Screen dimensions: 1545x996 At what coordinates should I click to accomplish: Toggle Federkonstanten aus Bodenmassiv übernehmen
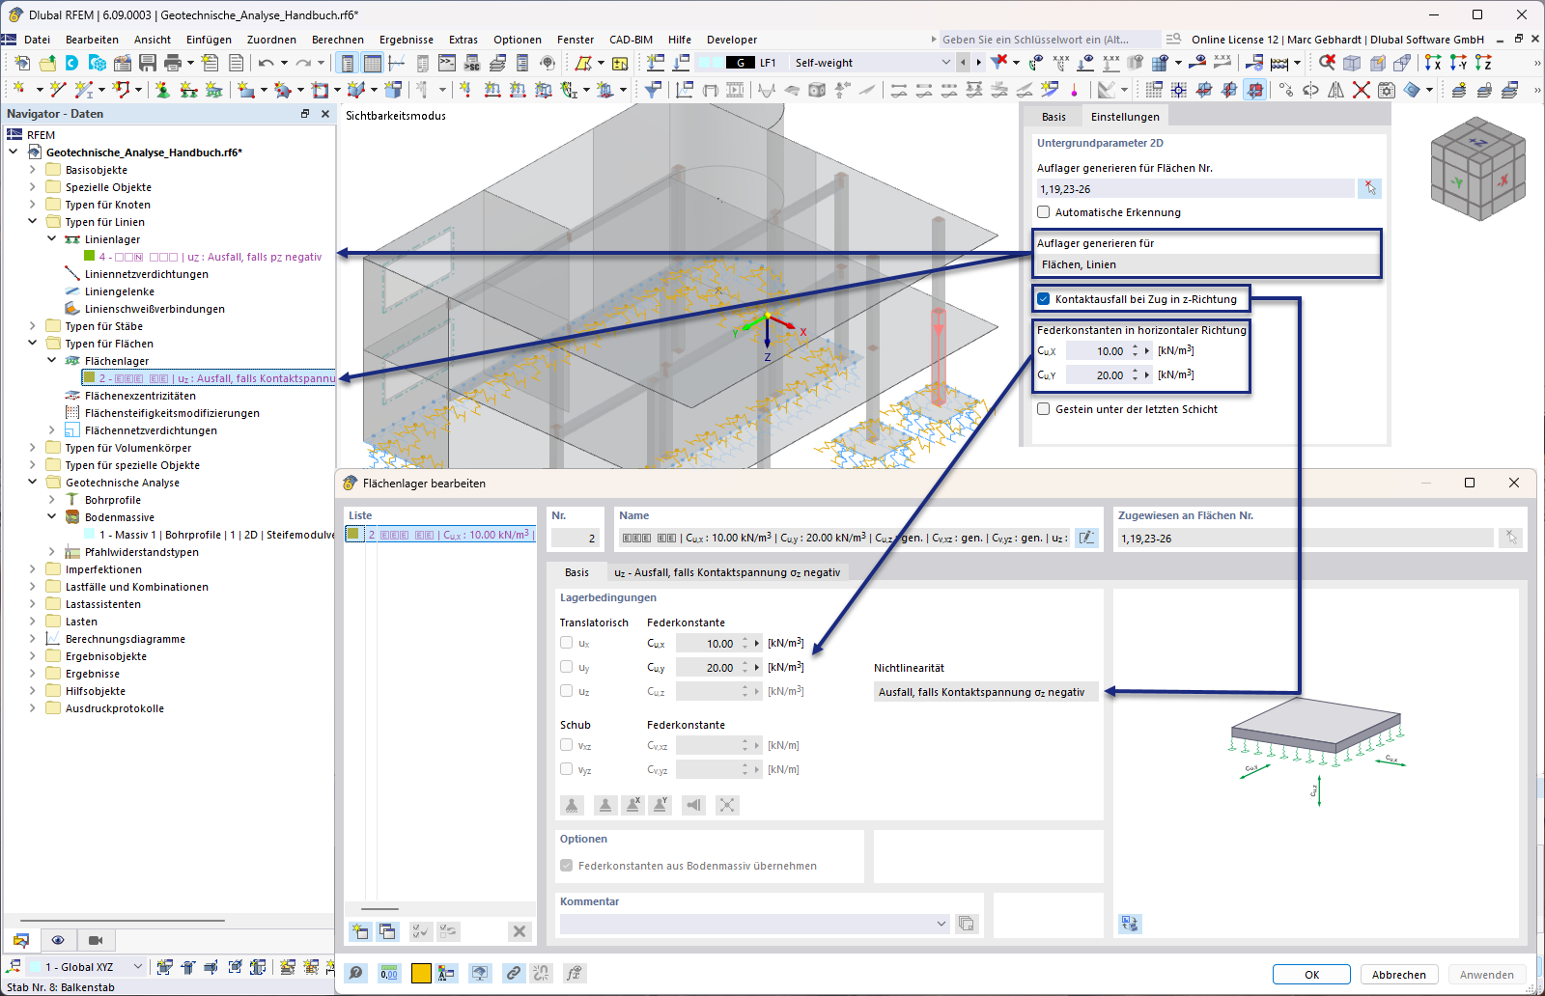pos(566,866)
